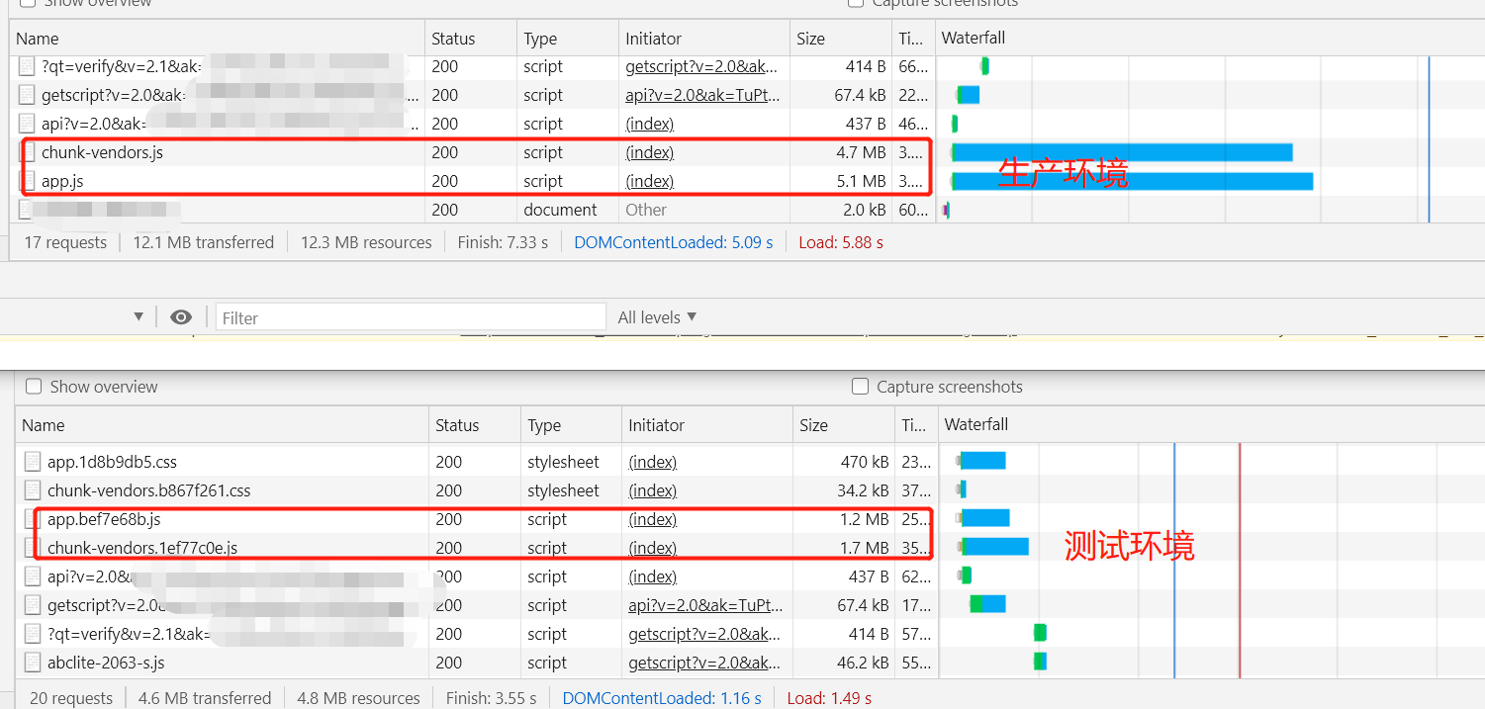The width and height of the screenshot is (1485, 709).
Task: Click inside the Filter input field
Action: pyautogui.click(x=410, y=316)
